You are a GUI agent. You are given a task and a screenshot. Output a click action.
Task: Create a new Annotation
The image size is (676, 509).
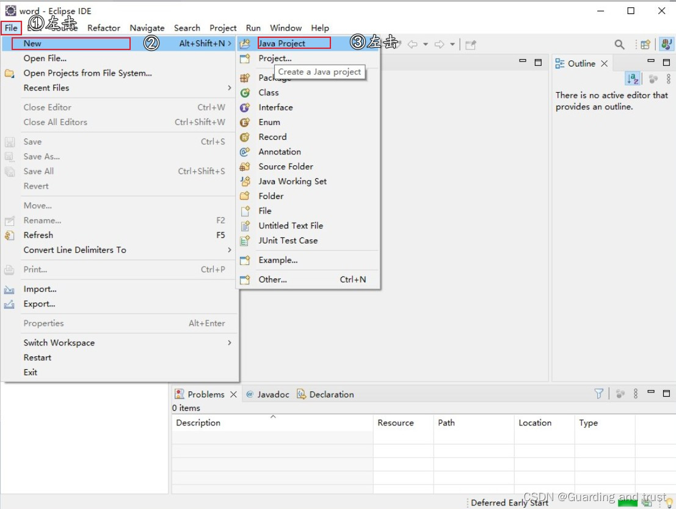click(x=308, y=152)
